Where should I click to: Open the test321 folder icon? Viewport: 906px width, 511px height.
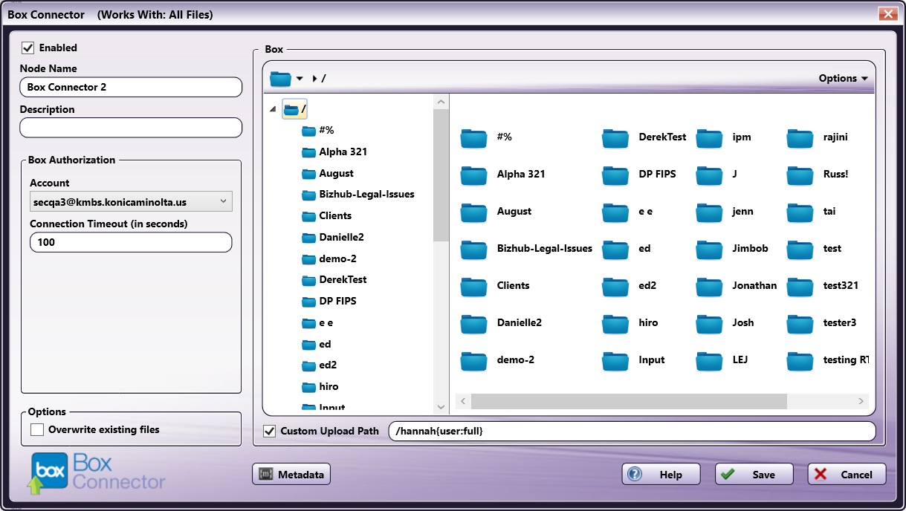click(x=800, y=286)
